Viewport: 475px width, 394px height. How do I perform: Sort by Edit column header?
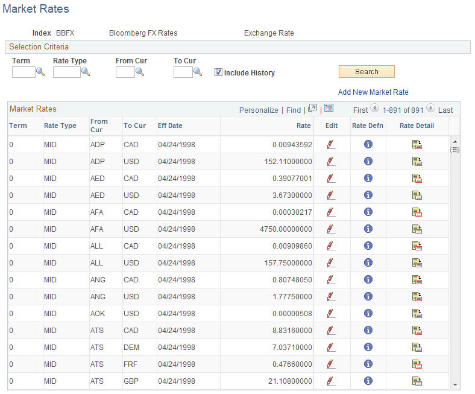(x=332, y=126)
